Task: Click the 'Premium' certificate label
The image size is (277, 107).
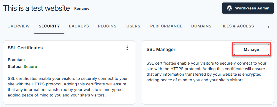Action: pyautogui.click(x=16, y=60)
